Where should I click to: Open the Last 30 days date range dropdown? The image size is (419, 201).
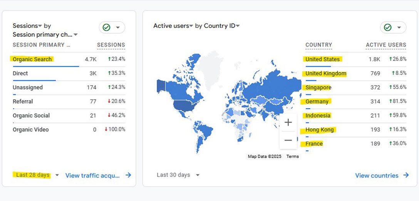[x=178, y=175]
